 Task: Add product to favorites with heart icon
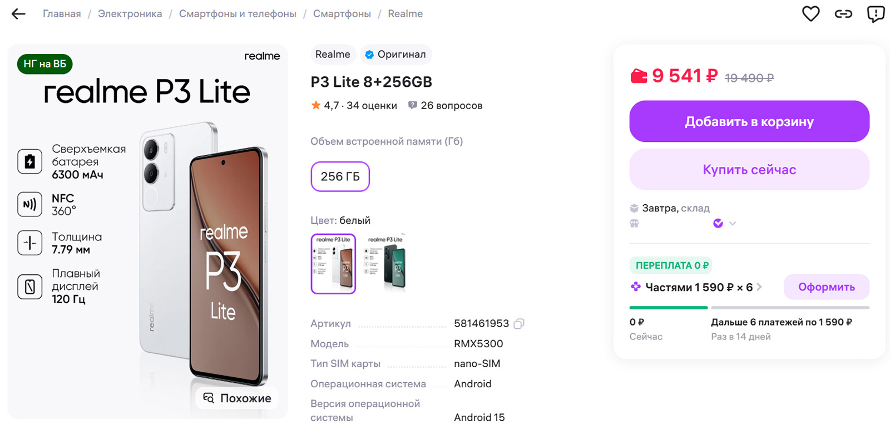pyautogui.click(x=810, y=14)
